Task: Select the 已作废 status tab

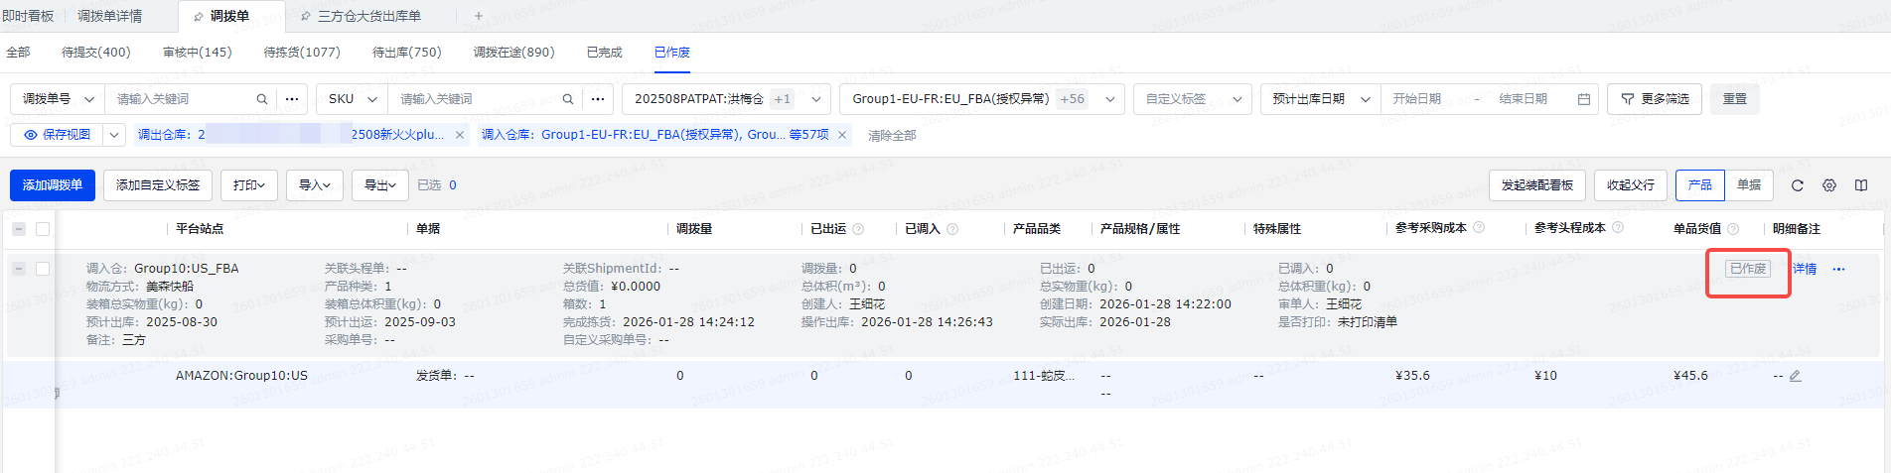Action: [672, 53]
